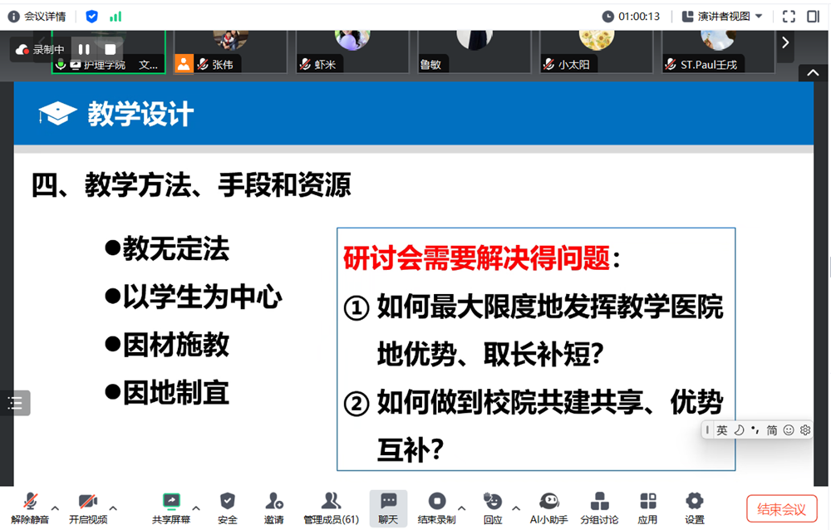The image size is (831, 530).
Task: Pause the recording in 录制中 bar
Action: (84, 50)
